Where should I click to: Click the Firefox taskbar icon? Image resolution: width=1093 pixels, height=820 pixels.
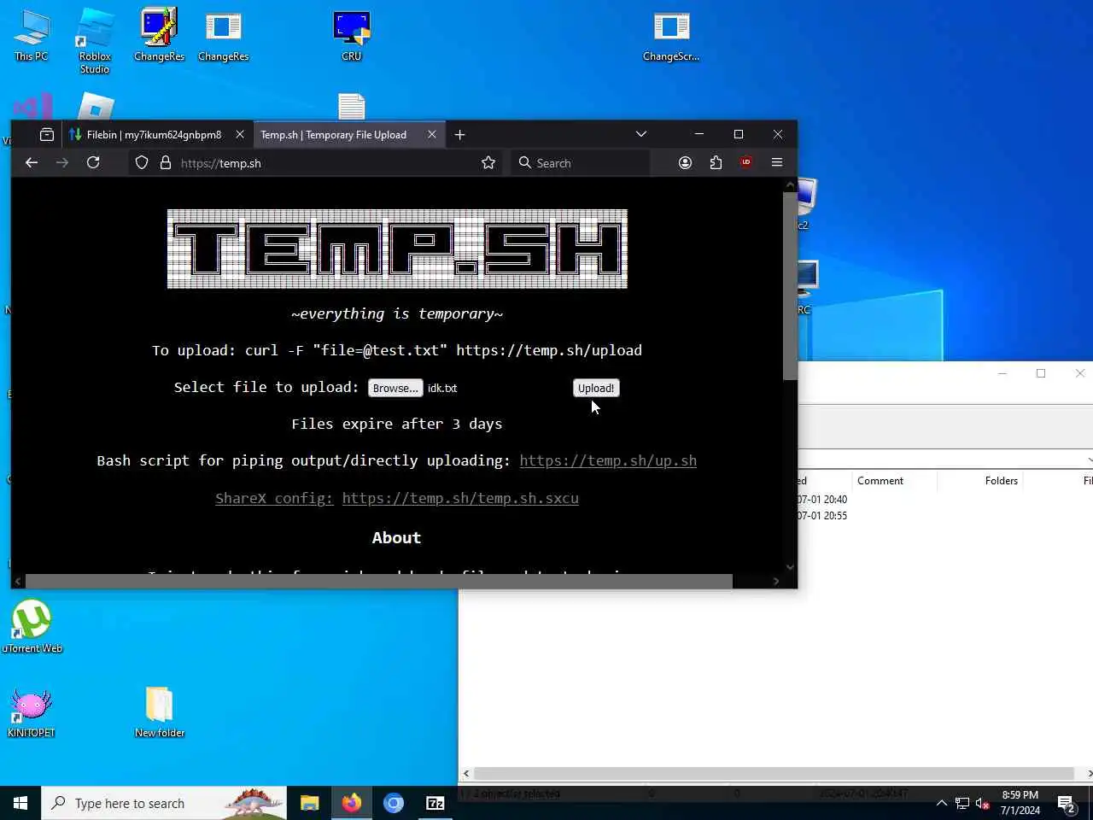[351, 803]
